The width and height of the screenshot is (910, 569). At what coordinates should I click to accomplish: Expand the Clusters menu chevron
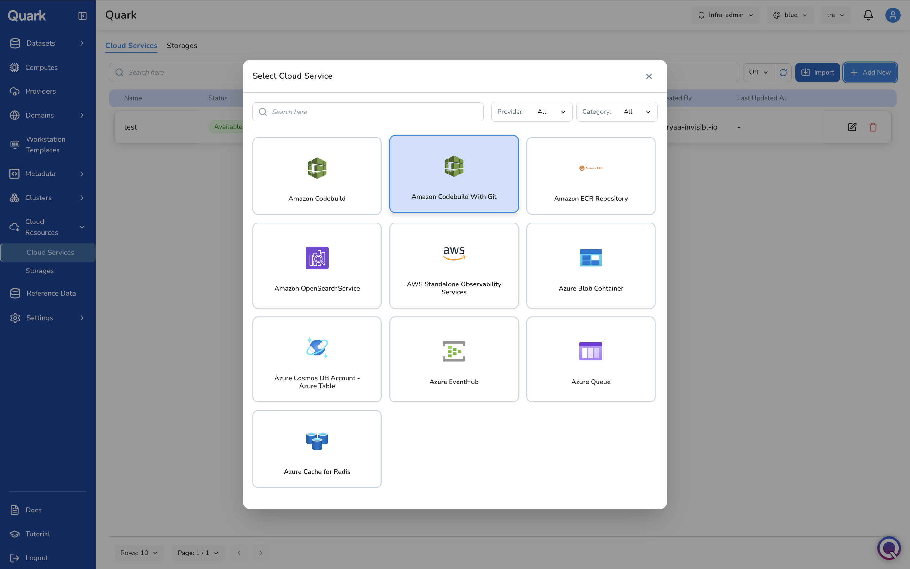click(x=82, y=198)
